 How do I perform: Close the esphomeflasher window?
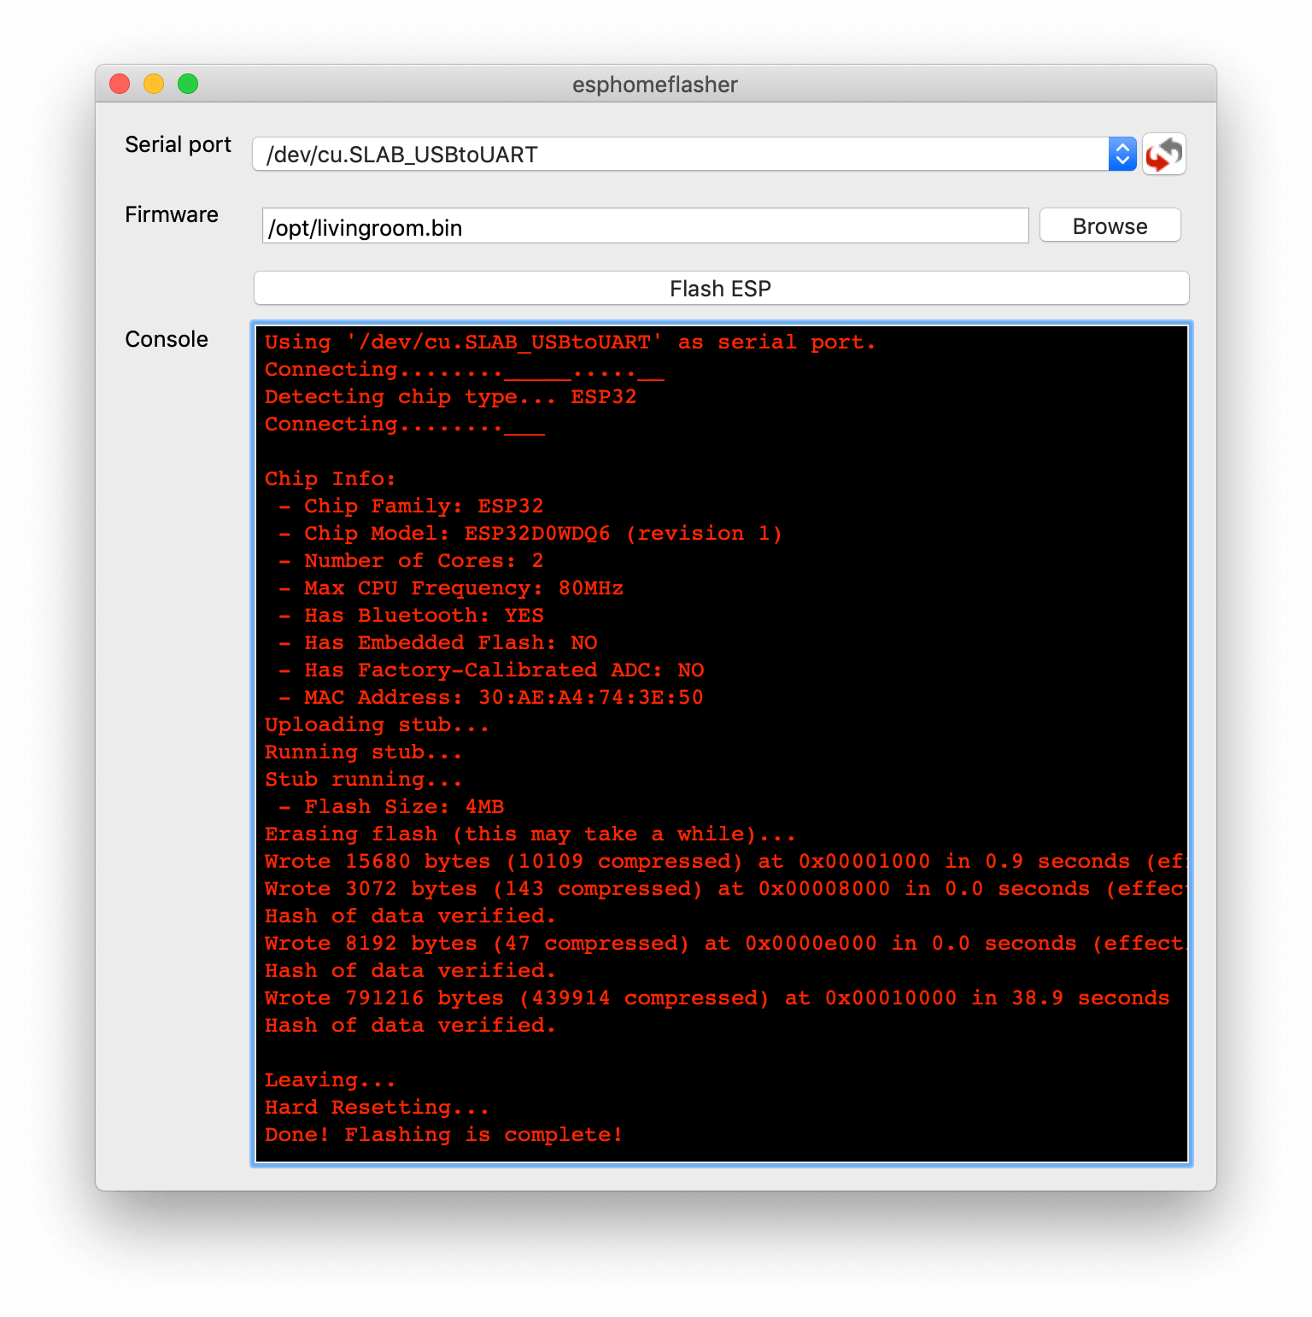click(x=120, y=84)
